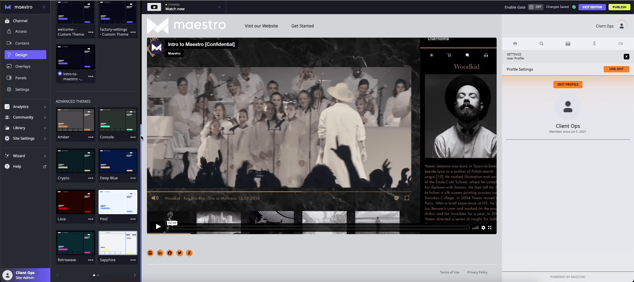Collapse the admin sidebar with the arrow

[44, 7]
